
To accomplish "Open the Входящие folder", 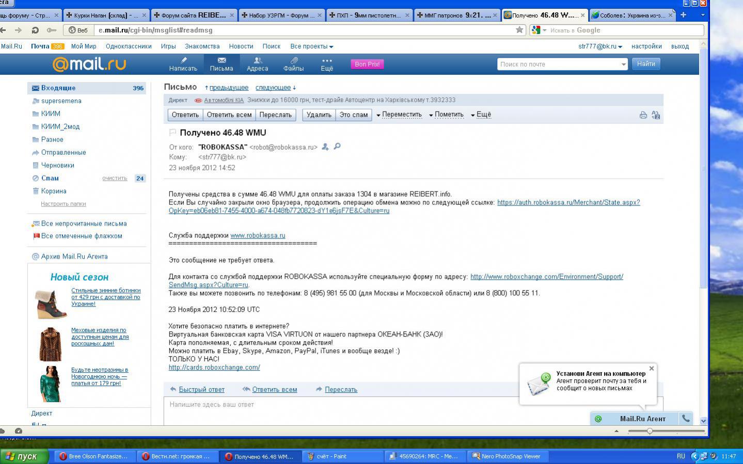I will pos(58,88).
